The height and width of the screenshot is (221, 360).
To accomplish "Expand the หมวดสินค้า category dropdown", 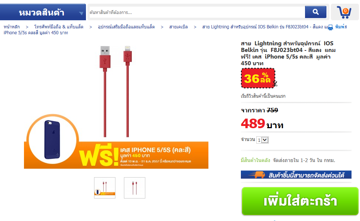I will [43, 12].
